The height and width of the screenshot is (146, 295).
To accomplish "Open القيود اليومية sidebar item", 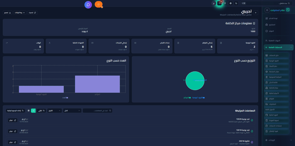I will (x=277, y=61).
